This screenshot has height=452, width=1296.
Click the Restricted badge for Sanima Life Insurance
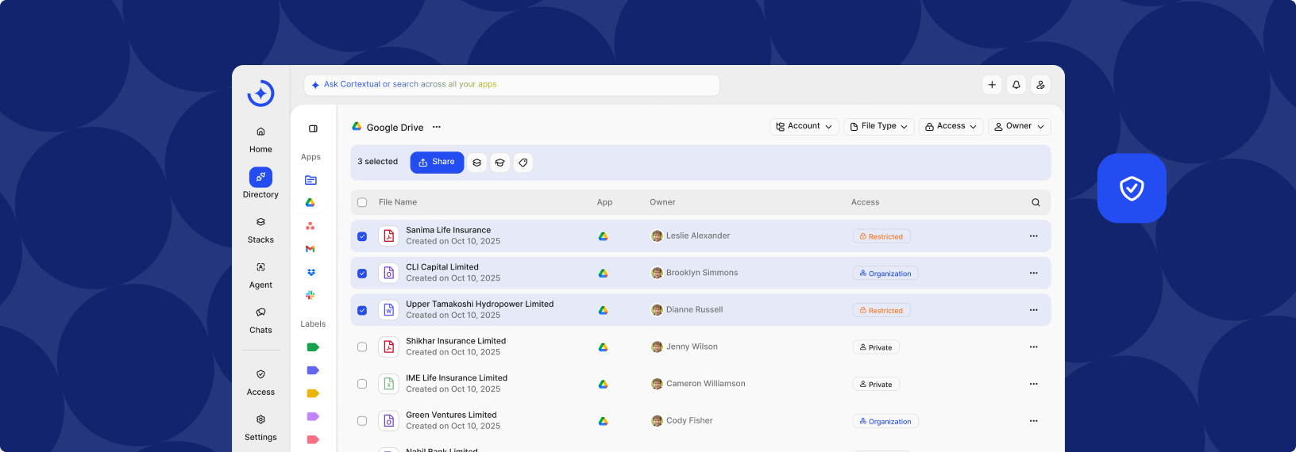[x=881, y=236]
